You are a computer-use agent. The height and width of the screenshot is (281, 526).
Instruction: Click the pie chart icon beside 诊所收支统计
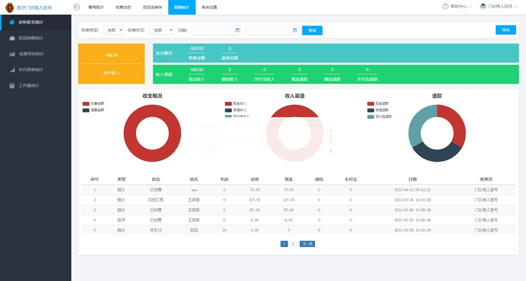[12, 22]
